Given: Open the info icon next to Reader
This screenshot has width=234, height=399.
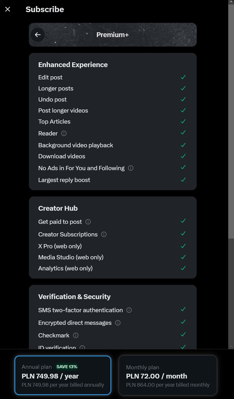Looking at the screenshot, I should [64, 133].
